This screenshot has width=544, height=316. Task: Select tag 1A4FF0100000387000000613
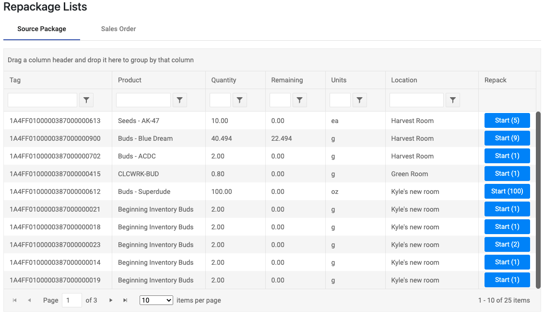pos(55,121)
